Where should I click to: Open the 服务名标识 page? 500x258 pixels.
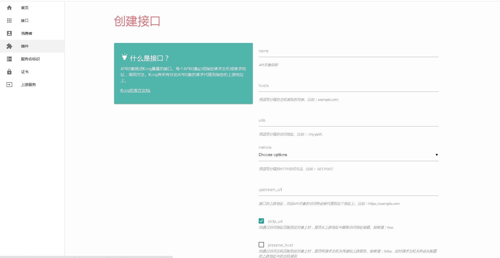point(32,59)
